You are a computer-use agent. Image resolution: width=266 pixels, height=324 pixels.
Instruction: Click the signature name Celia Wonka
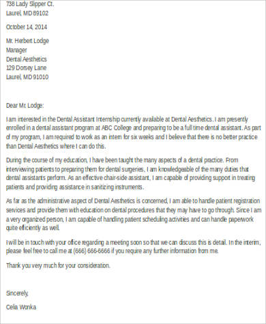tap(21, 308)
